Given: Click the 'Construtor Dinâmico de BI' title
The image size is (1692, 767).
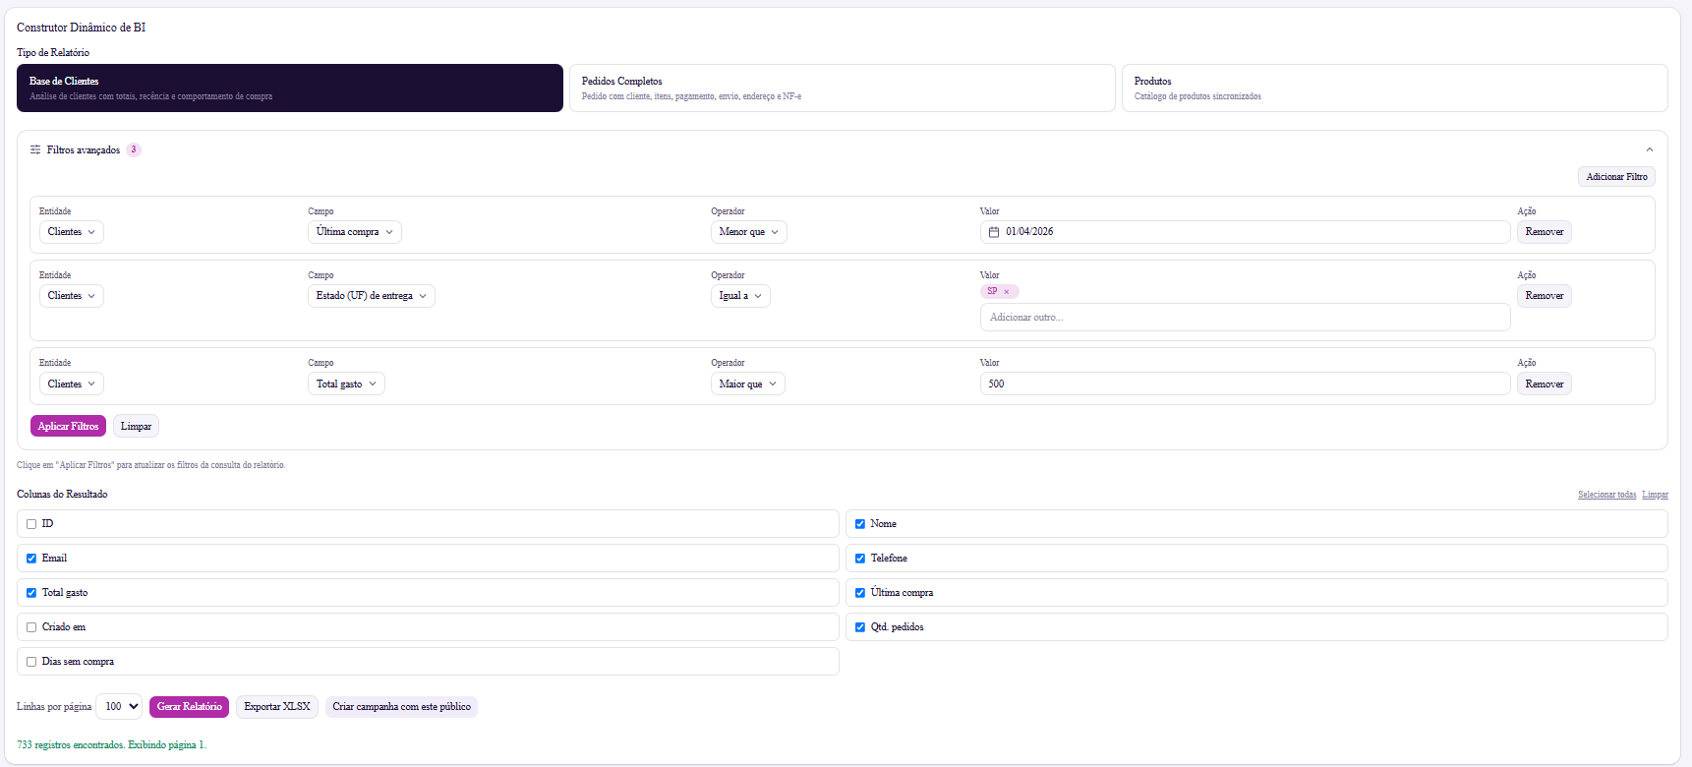Looking at the screenshot, I should point(81,28).
